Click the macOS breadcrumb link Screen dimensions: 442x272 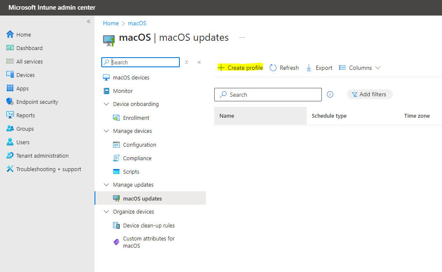tap(137, 23)
